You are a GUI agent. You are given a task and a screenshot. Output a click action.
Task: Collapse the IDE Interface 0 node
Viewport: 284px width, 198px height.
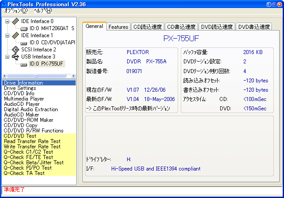[7, 21]
